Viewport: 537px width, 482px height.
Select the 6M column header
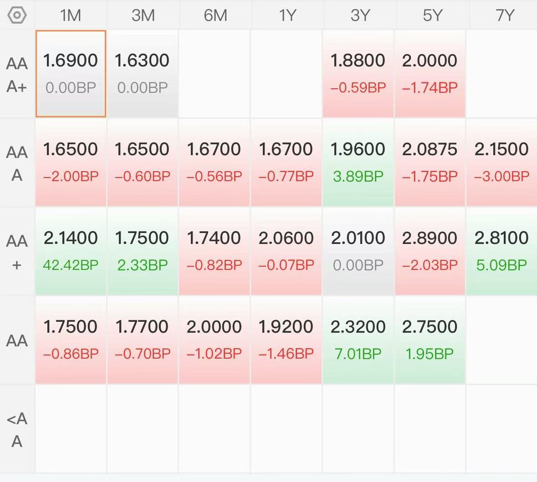click(x=215, y=15)
